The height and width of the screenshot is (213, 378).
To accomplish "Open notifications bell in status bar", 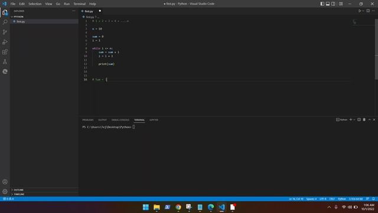I will click(x=373, y=199).
